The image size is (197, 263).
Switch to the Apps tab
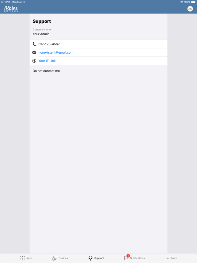(26, 258)
